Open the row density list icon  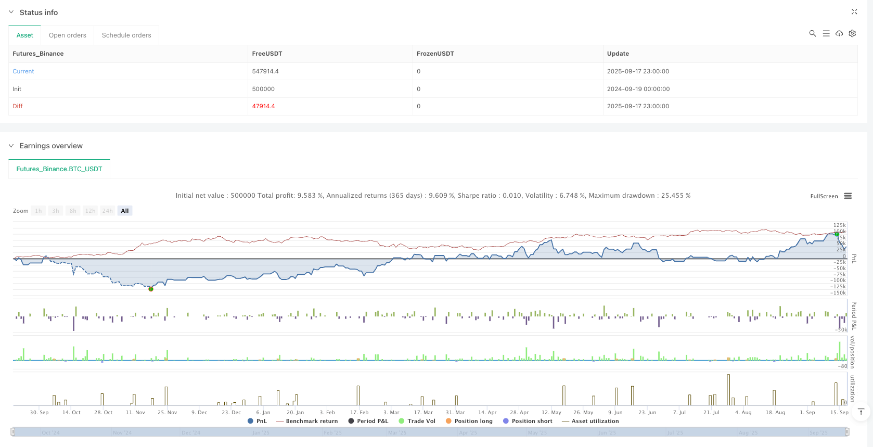click(826, 33)
